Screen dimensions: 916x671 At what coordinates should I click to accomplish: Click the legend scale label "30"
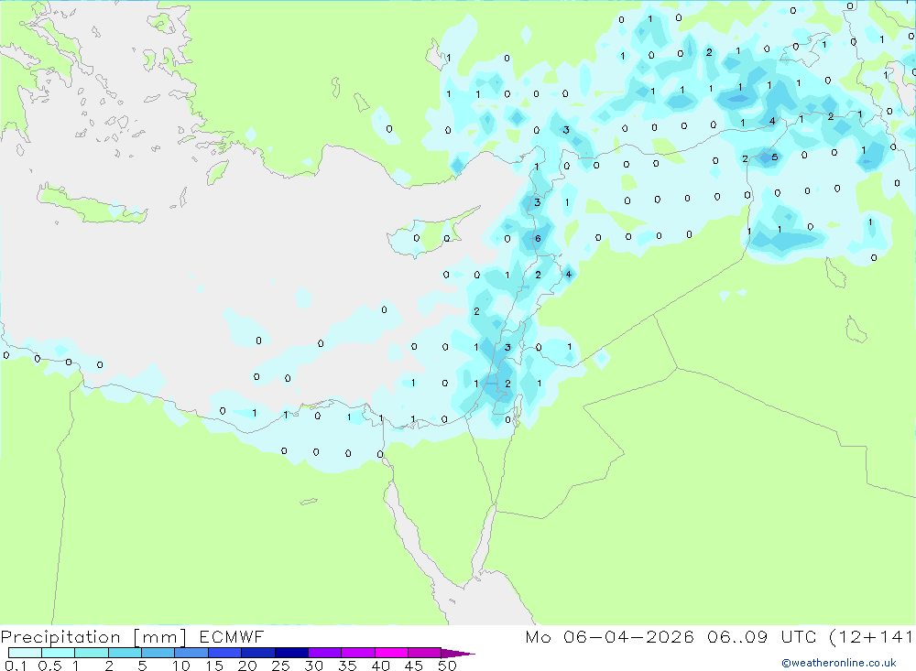[x=313, y=666]
